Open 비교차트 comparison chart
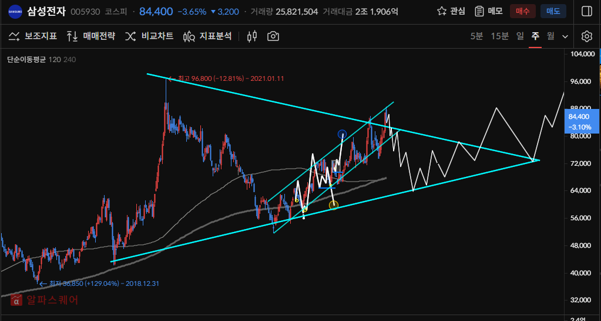The image size is (601, 321). click(149, 36)
